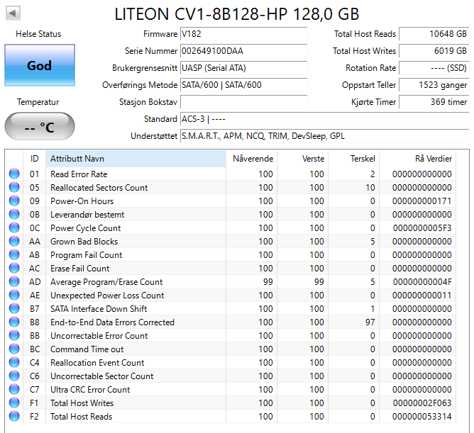This screenshot has height=433, width=474.
Task: Click the status orb for SATA Interface Down Shift
Action: [14, 308]
